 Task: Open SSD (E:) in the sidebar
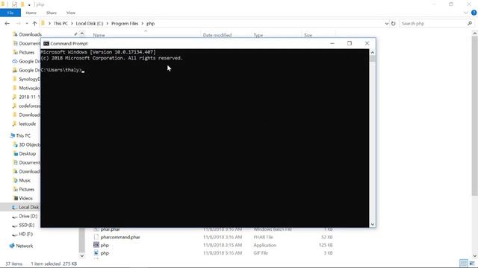[x=27, y=225]
